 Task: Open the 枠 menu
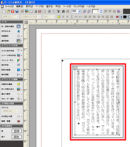tap(58, 6)
